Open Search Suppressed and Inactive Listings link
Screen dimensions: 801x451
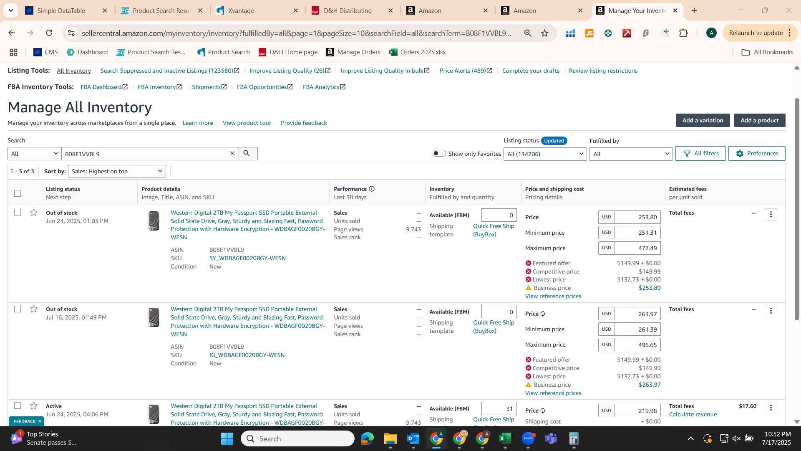tap(170, 71)
